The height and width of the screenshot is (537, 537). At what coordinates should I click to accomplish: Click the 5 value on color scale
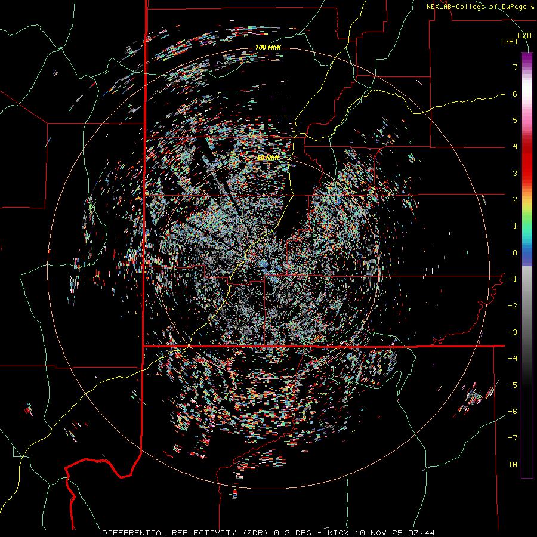[x=515, y=120]
